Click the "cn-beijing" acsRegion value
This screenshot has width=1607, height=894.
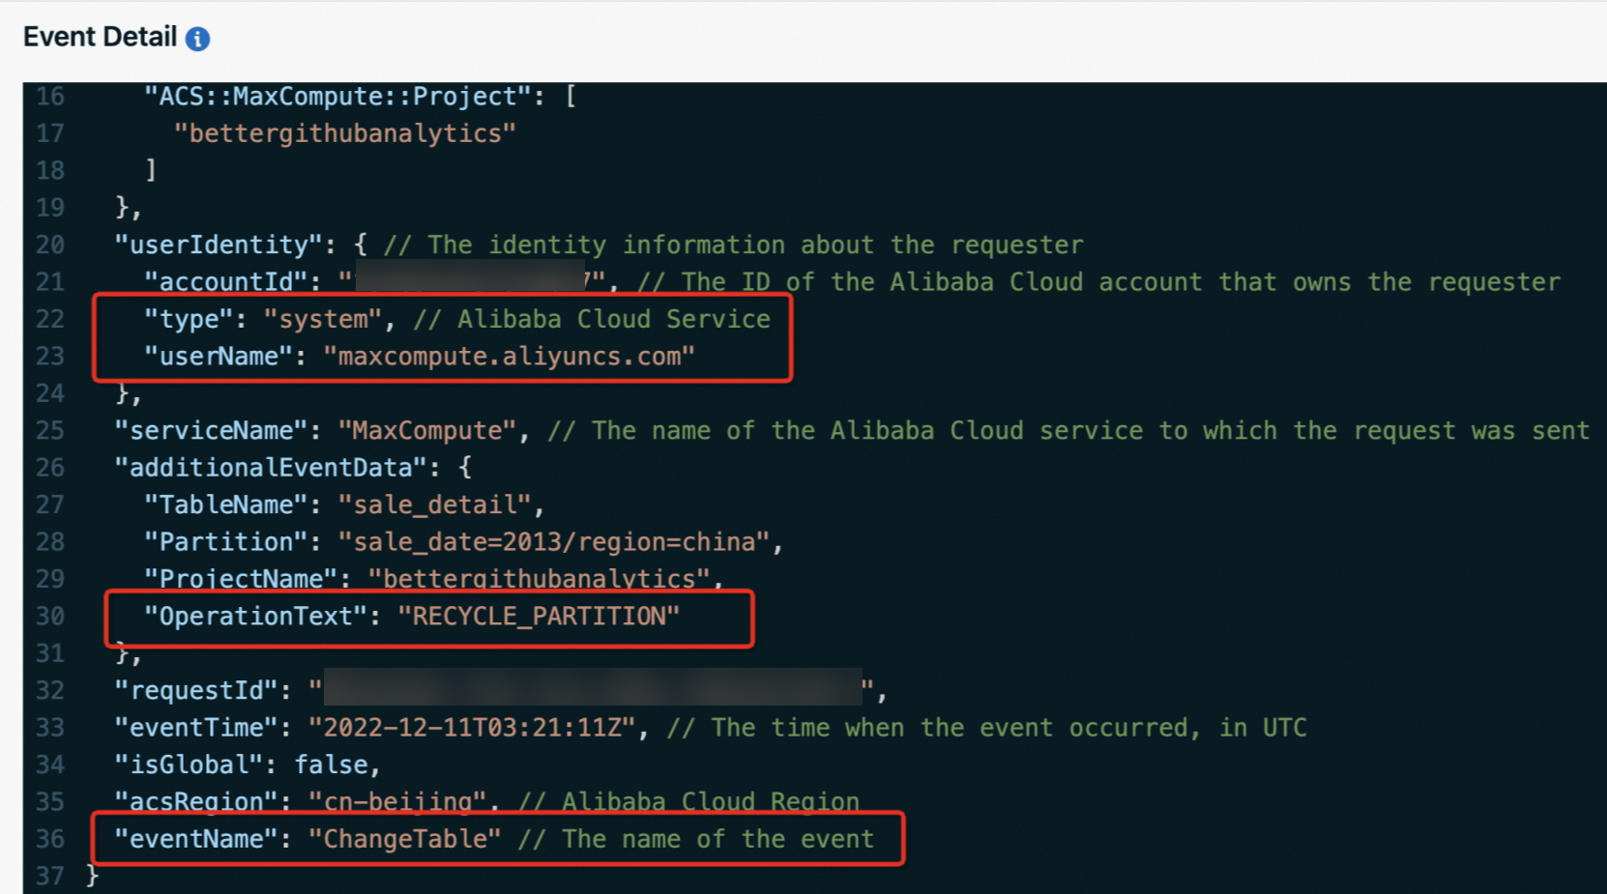pyautogui.click(x=397, y=802)
